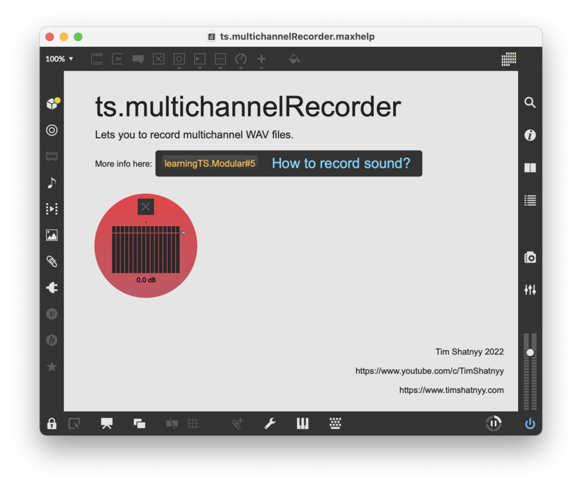The width and height of the screenshot is (582, 488).
Task: Click the learningTS.Modular#5 button
Action: click(210, 164)
